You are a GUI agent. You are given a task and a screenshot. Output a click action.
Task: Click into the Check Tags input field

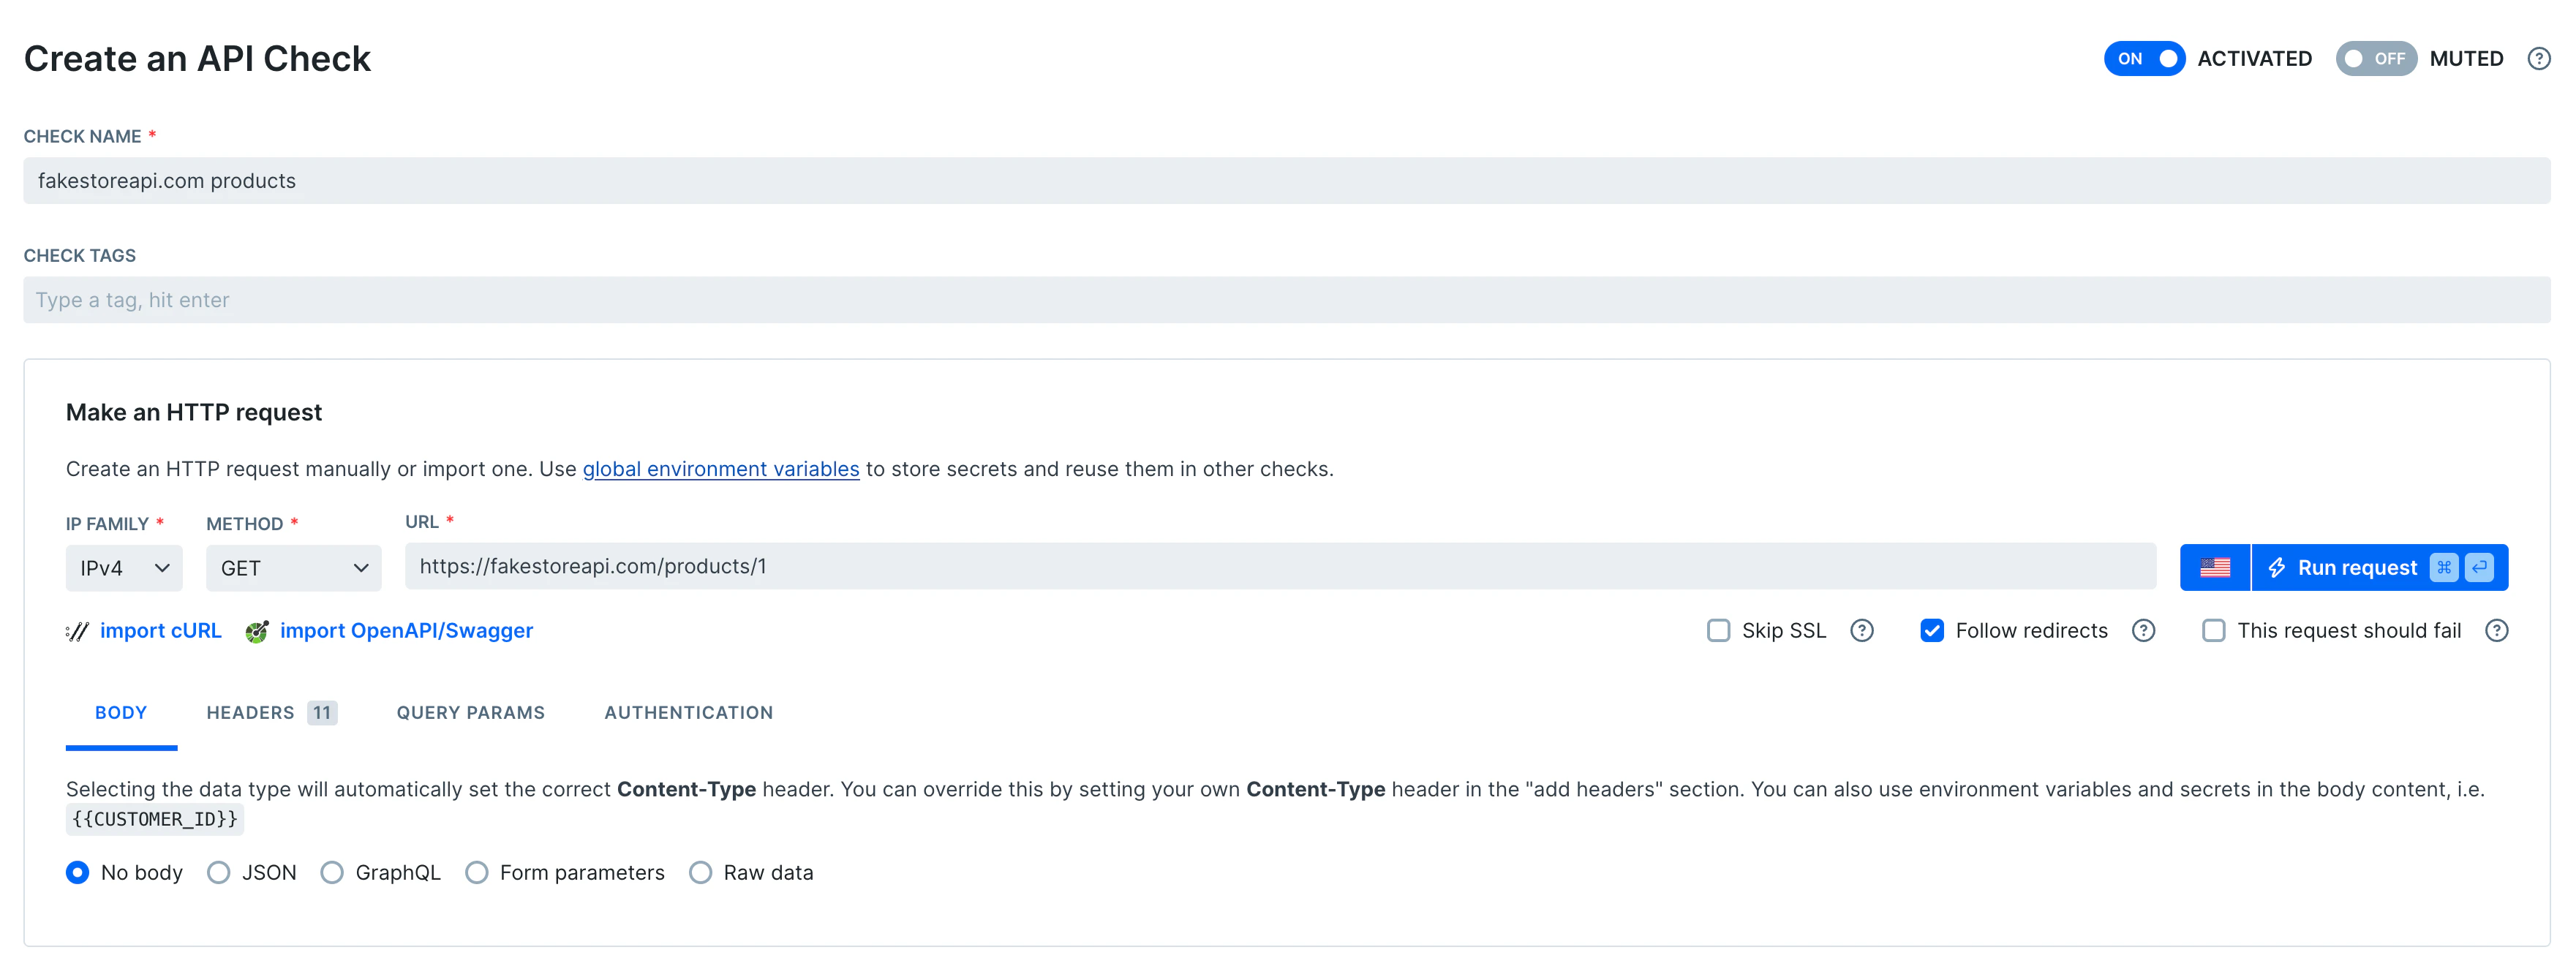[x=1286, y=300]
